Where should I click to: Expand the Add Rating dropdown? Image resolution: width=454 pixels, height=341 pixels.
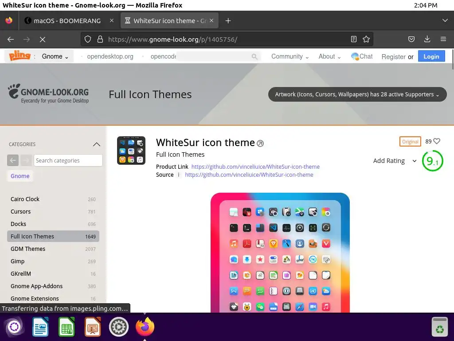coord(395,161)
